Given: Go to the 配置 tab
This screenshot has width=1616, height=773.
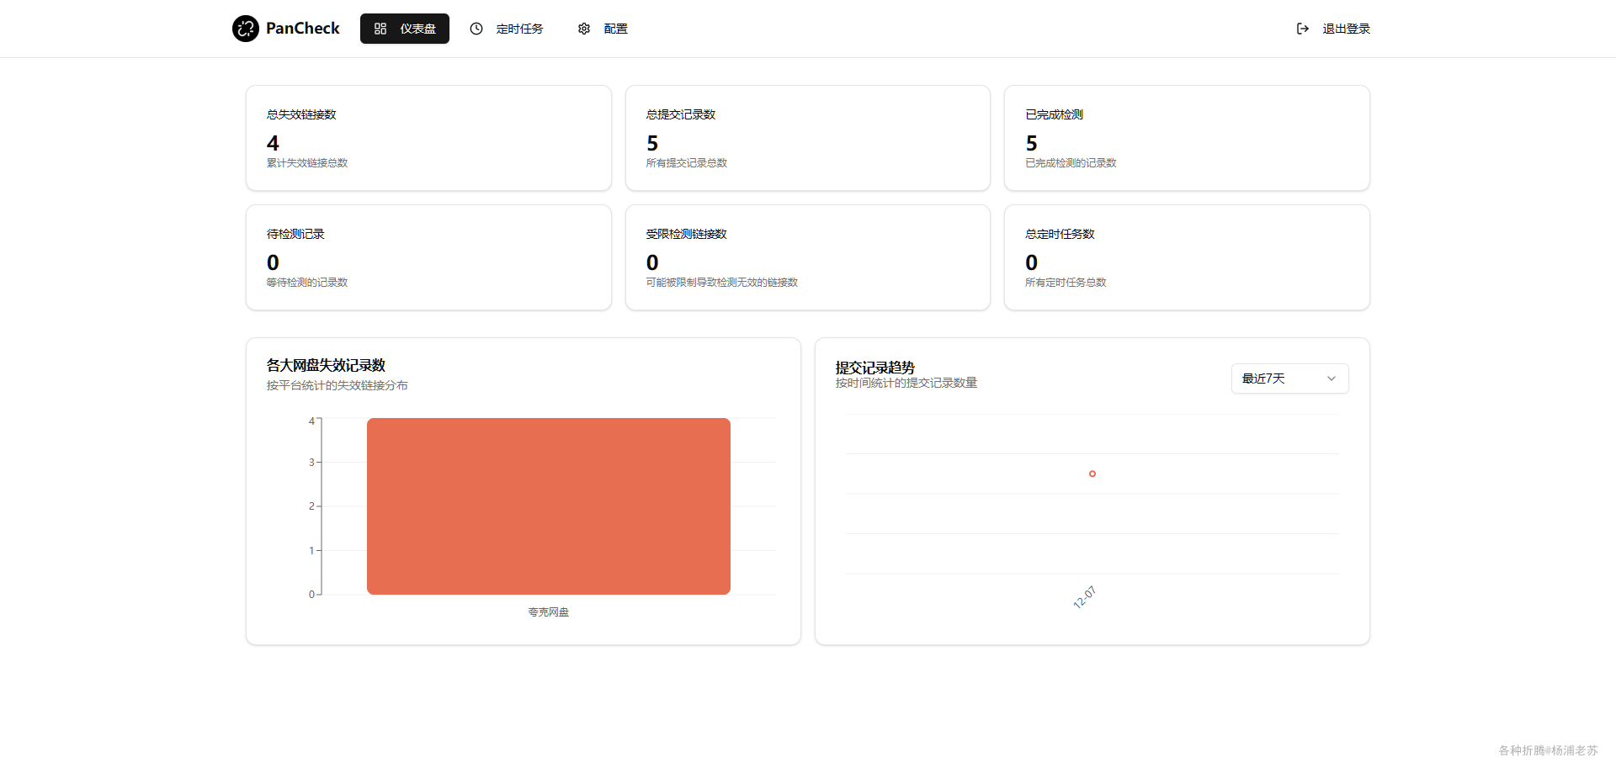Looking at the screenshot, I should point(603,29).
